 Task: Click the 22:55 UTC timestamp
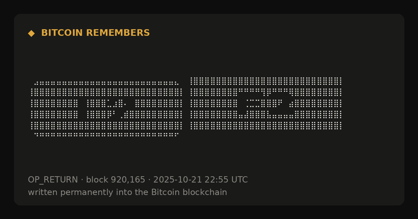[x=226, y=180]
